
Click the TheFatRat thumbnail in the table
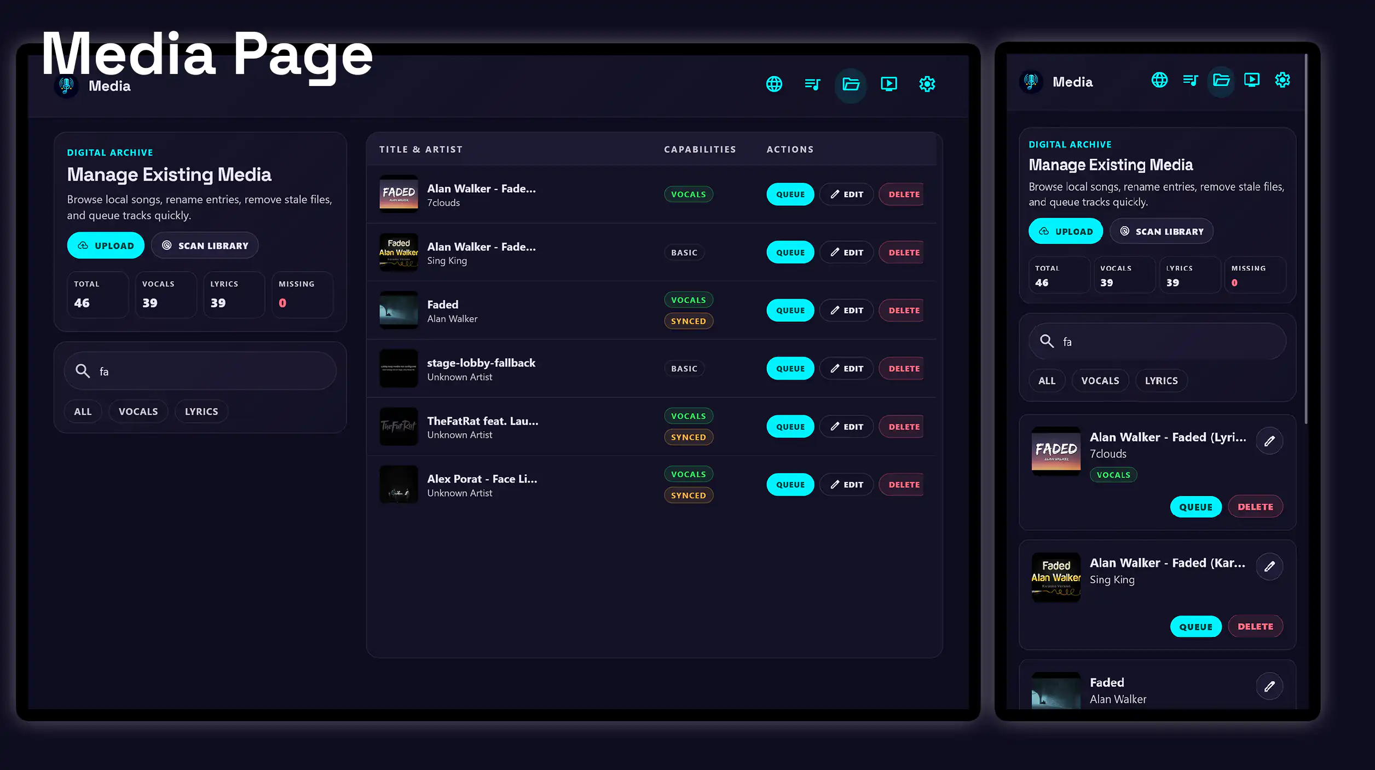pyautogui.click(x=399, y=426)
